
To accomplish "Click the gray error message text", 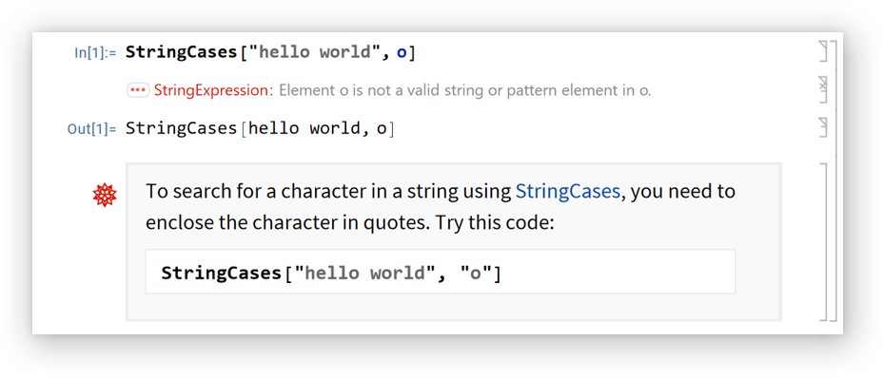I will 465,90.
